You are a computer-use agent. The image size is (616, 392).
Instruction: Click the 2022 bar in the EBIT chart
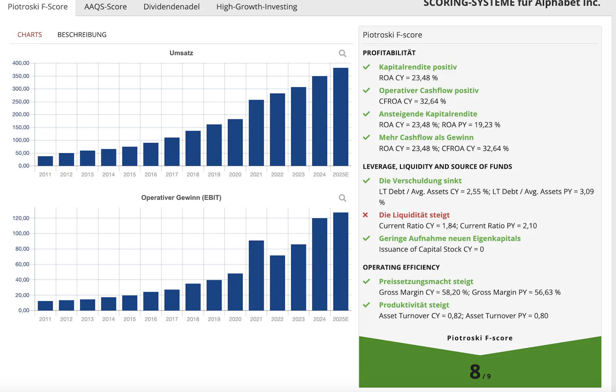point(278,283)
